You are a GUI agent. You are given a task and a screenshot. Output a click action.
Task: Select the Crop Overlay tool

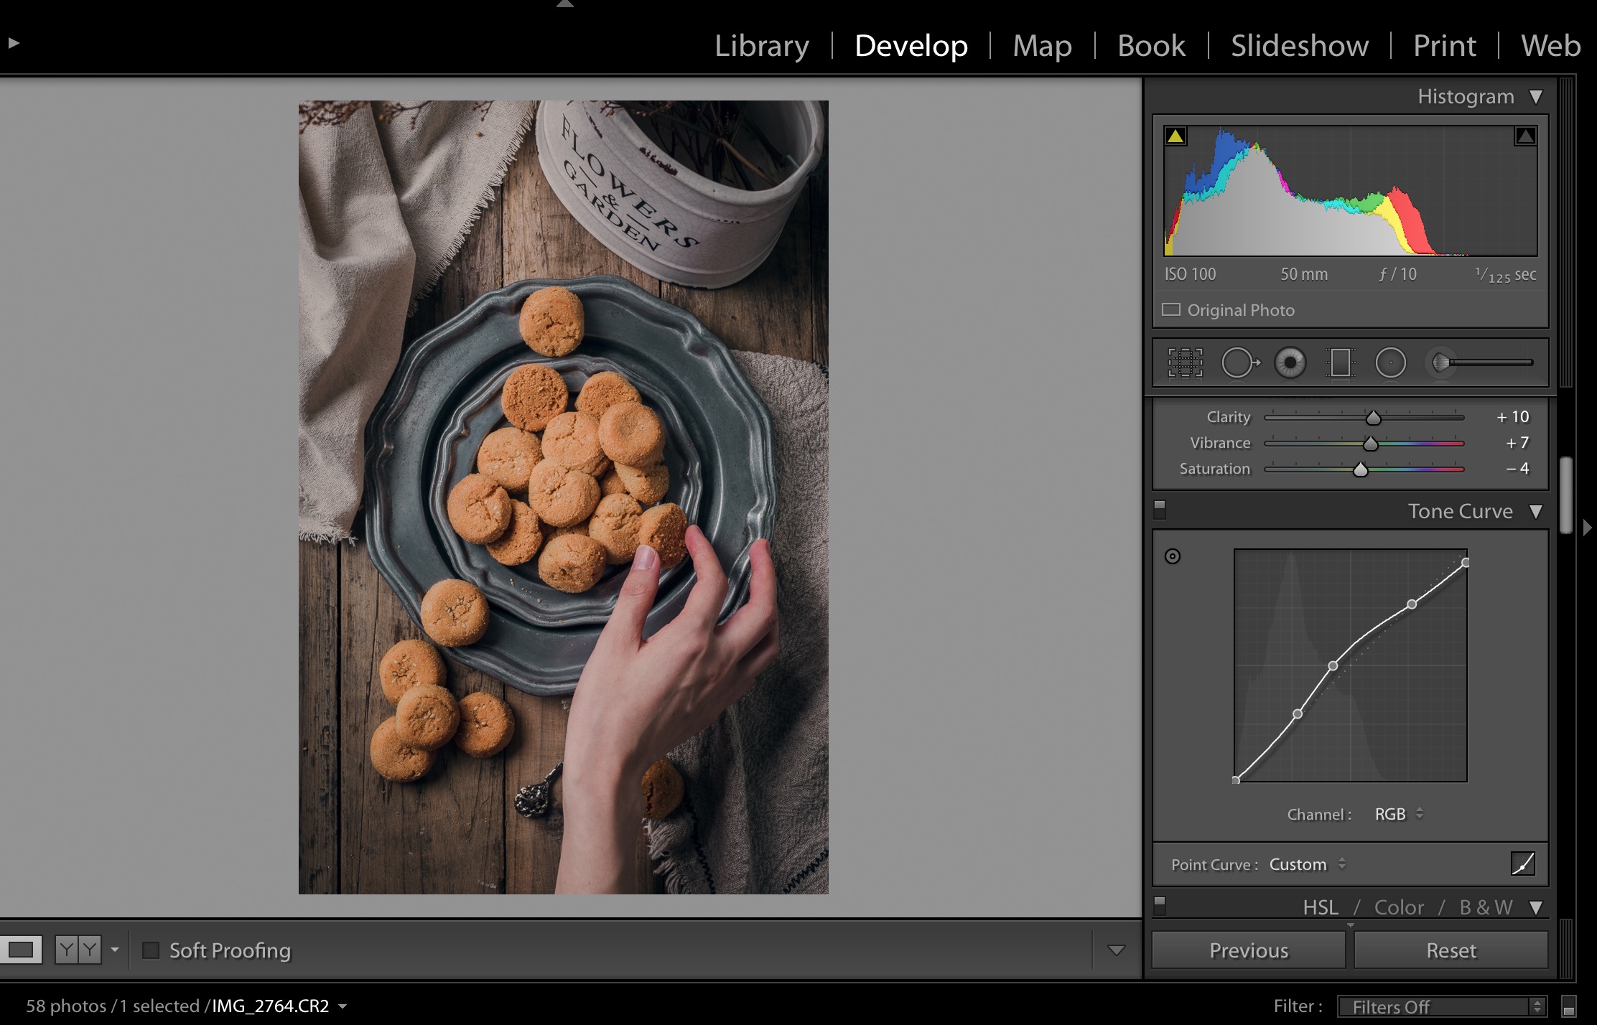tap(1185, 363)
